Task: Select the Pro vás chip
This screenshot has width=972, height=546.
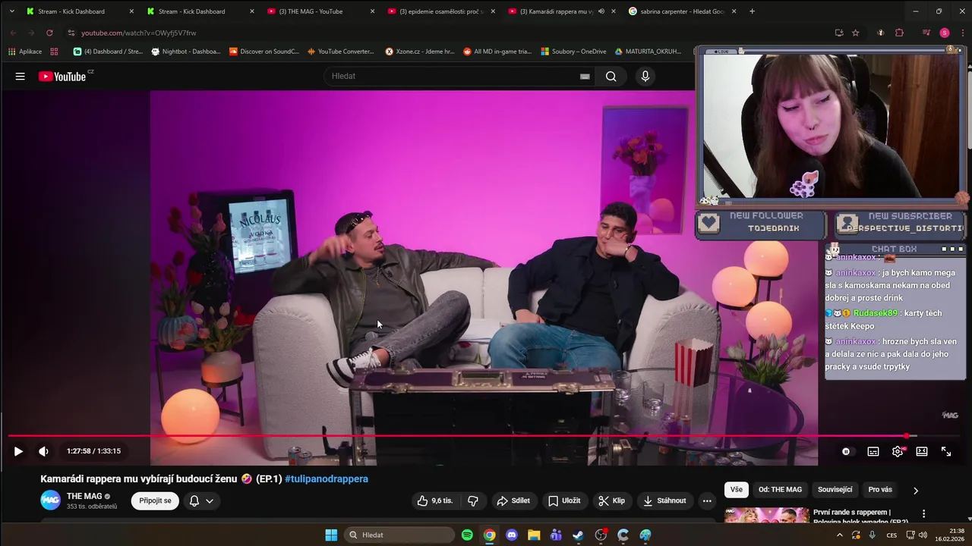Action: click(x=880, y=490)
